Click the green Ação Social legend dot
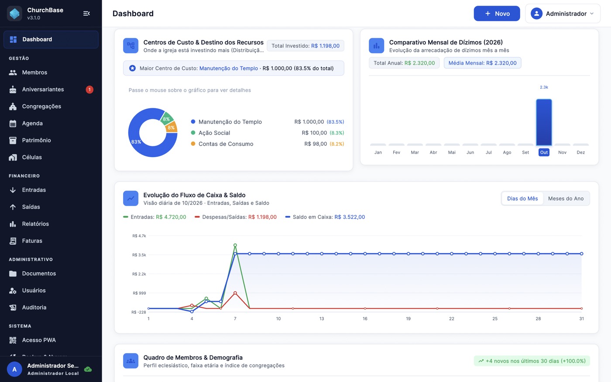This screenshot has height=382, width=611. pos(193,133)
